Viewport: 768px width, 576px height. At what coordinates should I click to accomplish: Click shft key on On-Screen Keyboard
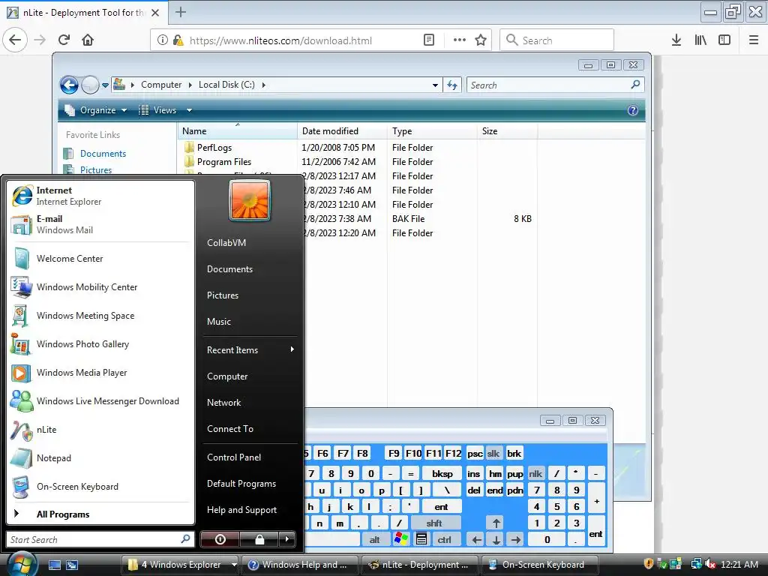click(434, 523)
